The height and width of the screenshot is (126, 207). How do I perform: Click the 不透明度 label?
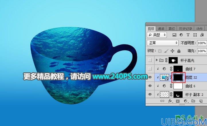(x=188, y=43)
